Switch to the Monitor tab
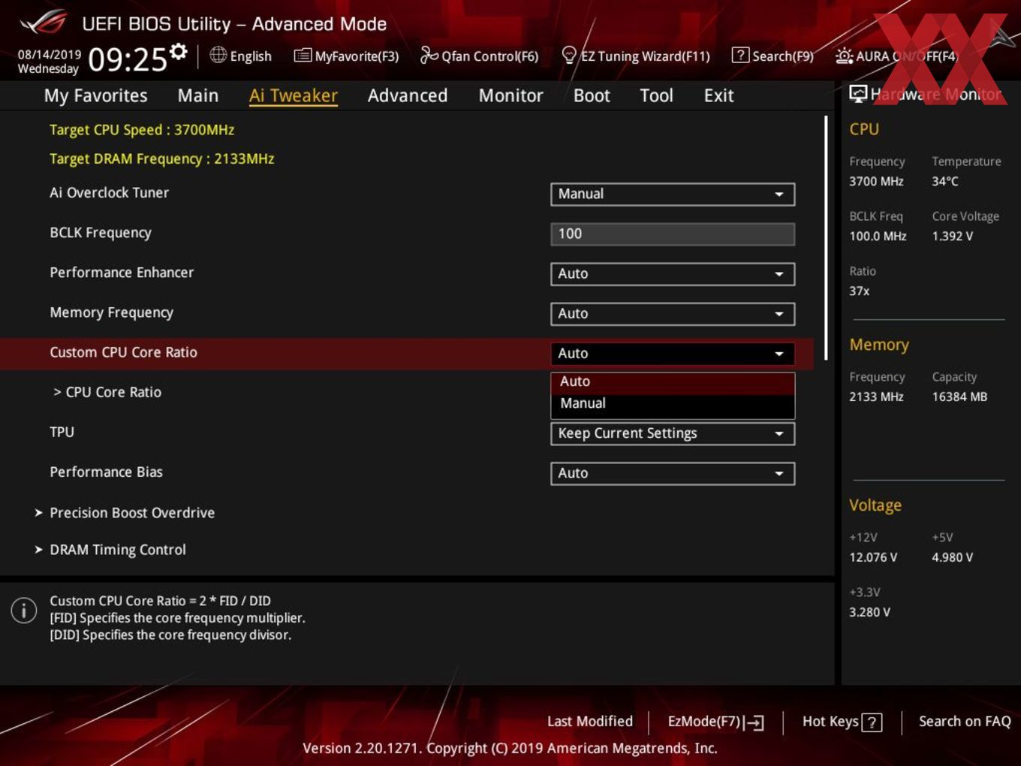Viewport: 1021px width, 766px height. coord(510,95)
